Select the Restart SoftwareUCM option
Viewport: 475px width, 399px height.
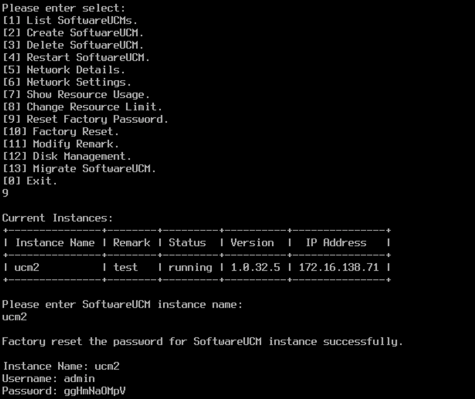pyautogui.click(x=76, y=57)
